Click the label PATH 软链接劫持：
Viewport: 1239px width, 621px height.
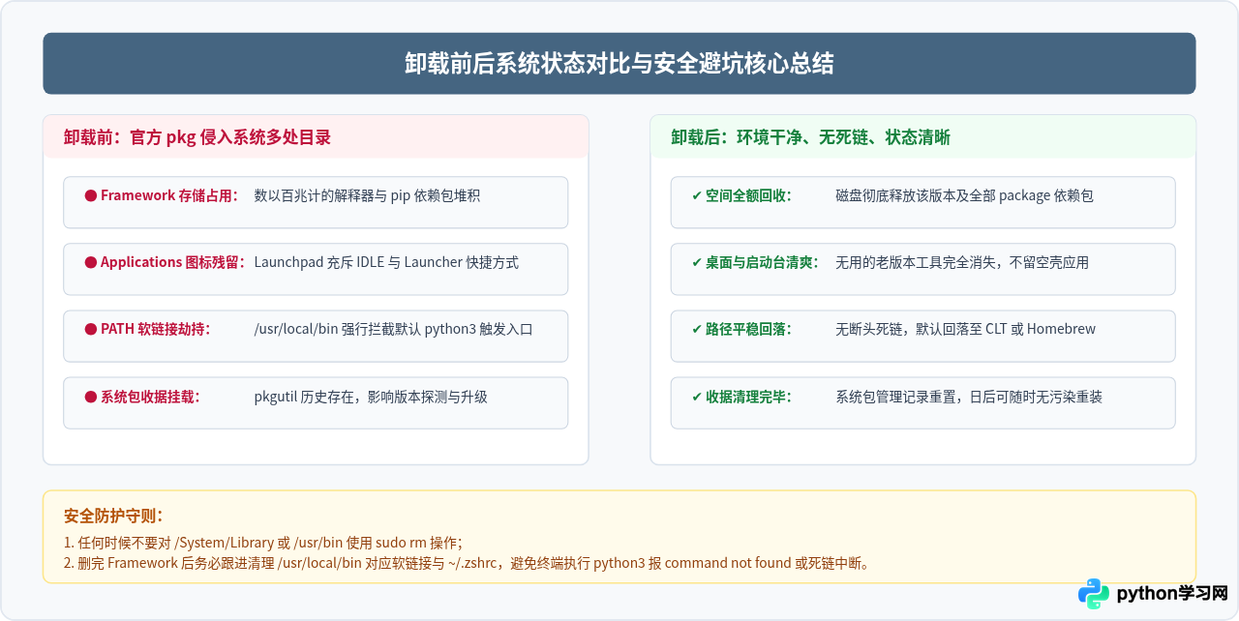point(156,329)
